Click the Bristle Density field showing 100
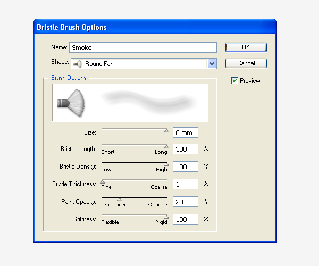 click(x=186, y=167)
